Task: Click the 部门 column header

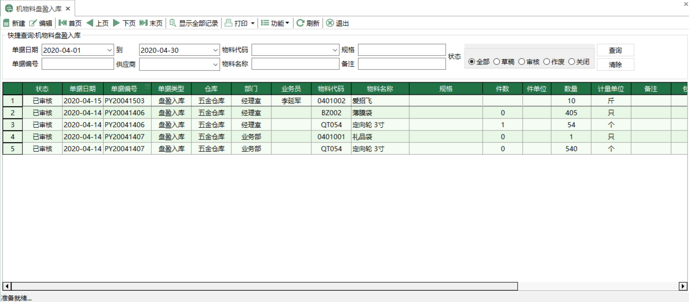Action: click(x=251, y=89)
